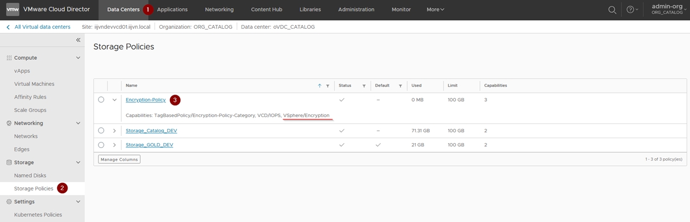The height and width of the screenshot is (222, 690).
Task: Go back to All Virtual data centers
Action: click(x=42, y=27)
